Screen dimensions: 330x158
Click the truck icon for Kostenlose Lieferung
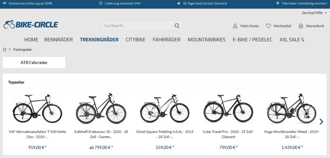[5, 3]
